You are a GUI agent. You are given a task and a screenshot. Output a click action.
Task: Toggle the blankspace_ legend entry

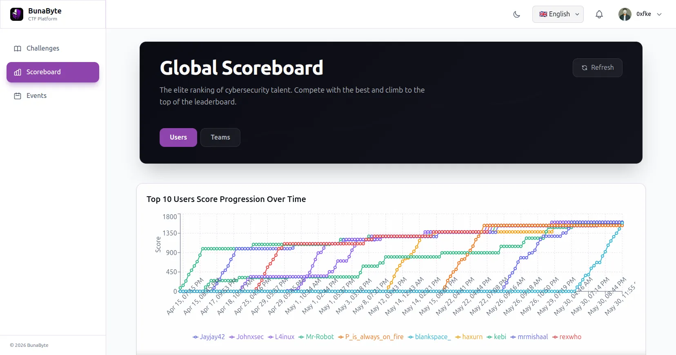click(x=429, y=337)
